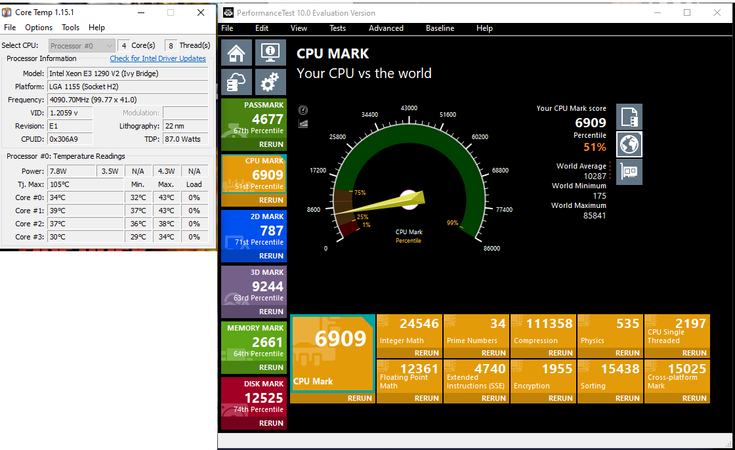735x450 pixels.
Task: Click the Sorting 15438 tile
Action: click(610, 377)
